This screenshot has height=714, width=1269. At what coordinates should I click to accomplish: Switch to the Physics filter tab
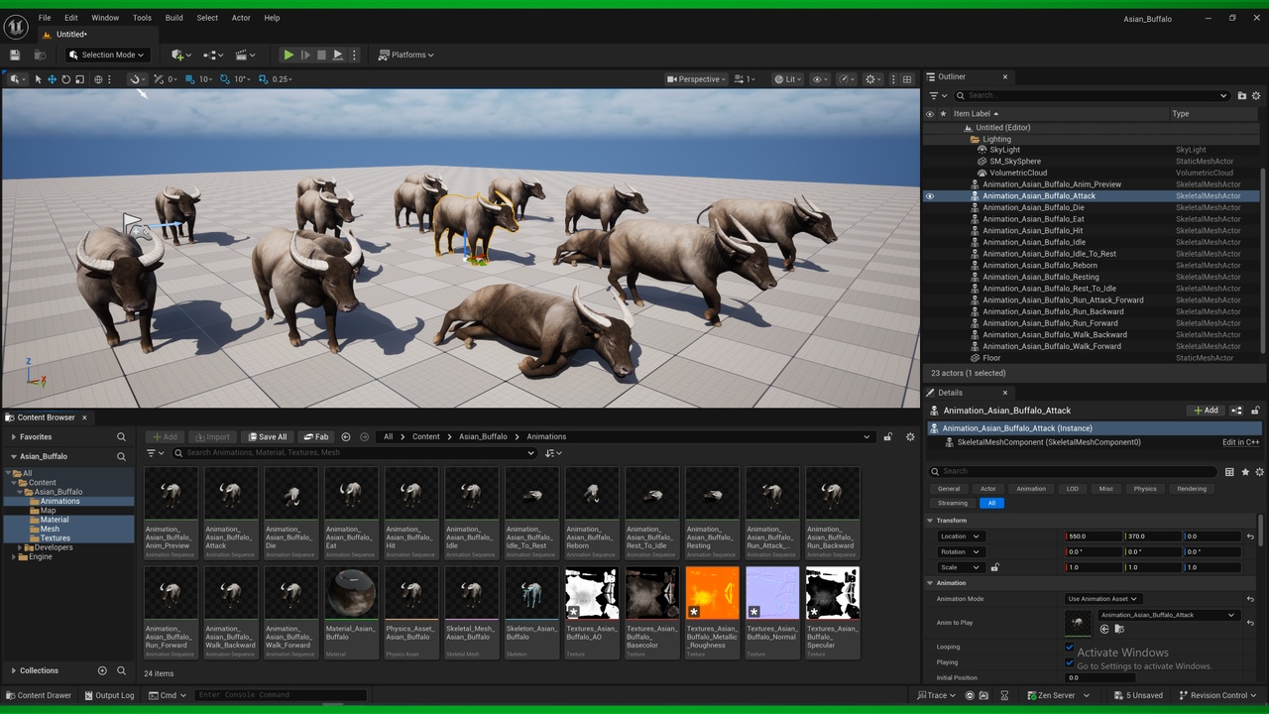1145,489
